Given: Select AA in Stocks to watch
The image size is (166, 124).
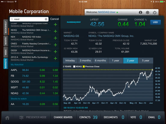Looking at the screenshot, I should coord(35,104).
